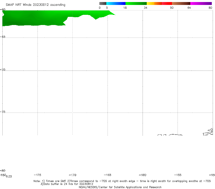Click the longitude label '-175' on the bottom axis
The image size is (215, 189).
37,175
